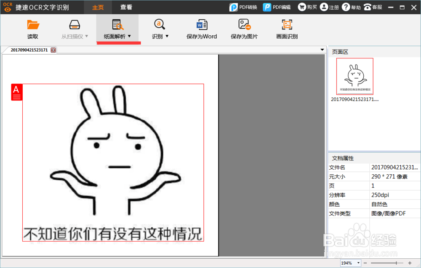Screen dimensions: 421x268
Task: Close the OCR application window
Action: pos(414,7)
